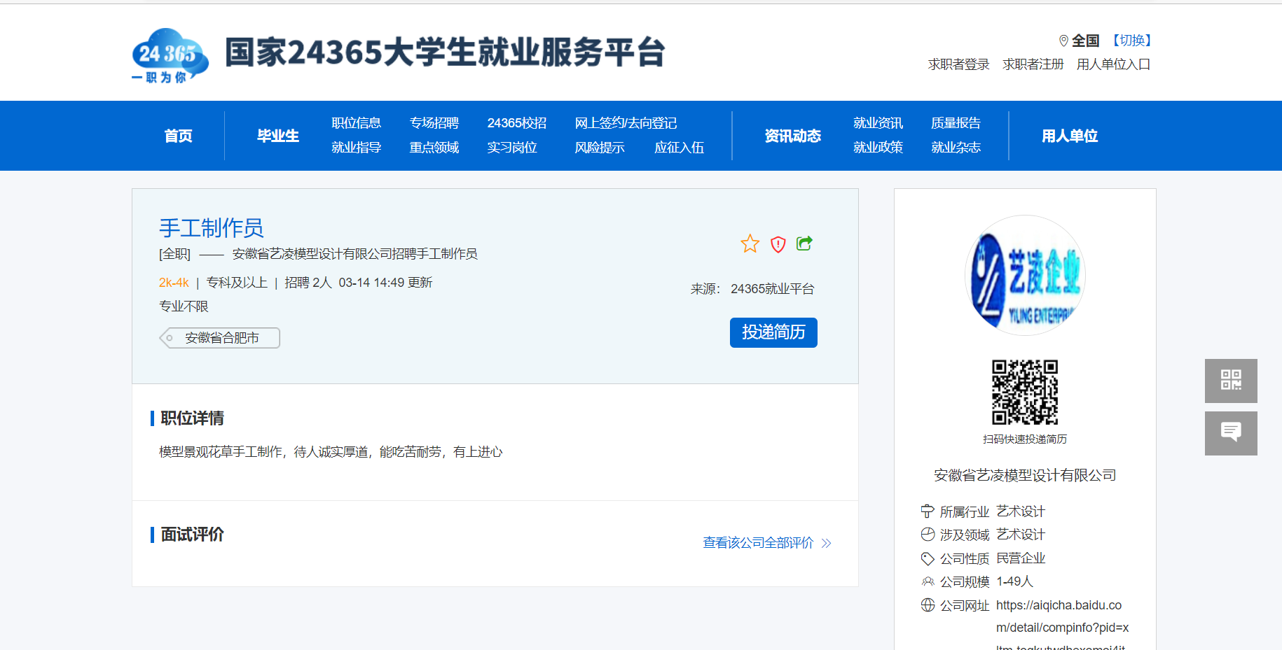Open 专场招聘 in the nav bar
This screenshot has height=650, width=1282.
pyautogui.click(x=434, y=123)
